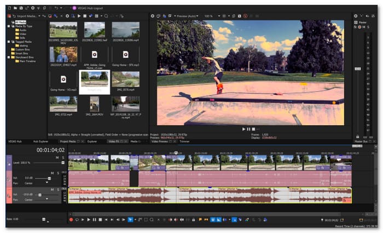Click the media search magnifier icon
The height and width of the screenshot is (233, 383).
[106, 16]
